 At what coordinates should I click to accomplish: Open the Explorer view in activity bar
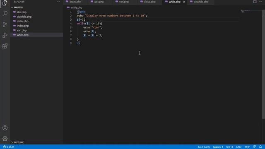5,3
